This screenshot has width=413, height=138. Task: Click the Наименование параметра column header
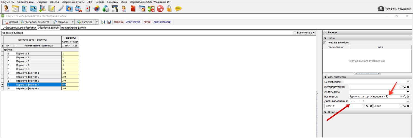click(38, 46)
